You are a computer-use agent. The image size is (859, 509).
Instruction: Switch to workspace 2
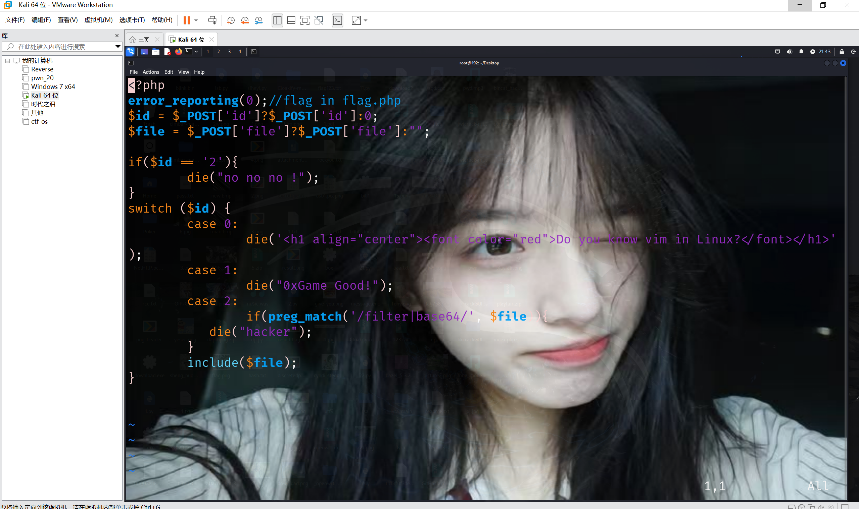pyautogui.click(x=218, y=51)
